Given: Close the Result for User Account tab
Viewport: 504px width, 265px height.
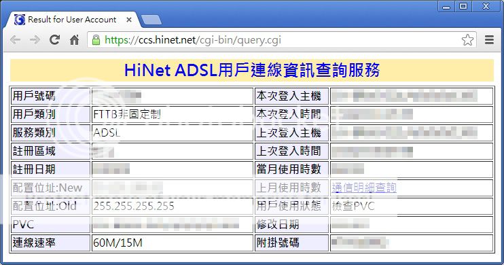Looking at the screenshot, I should pos(129,20).
